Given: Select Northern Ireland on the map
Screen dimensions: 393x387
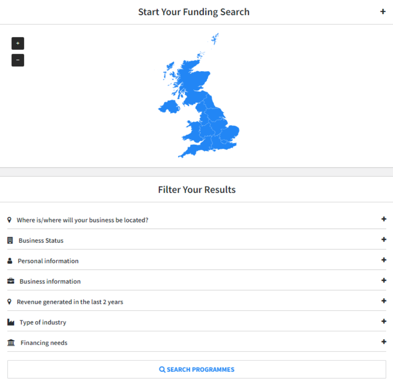Looking at the screenshot, I should click(x=169, y=107).
